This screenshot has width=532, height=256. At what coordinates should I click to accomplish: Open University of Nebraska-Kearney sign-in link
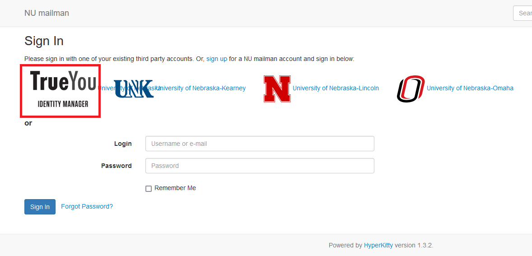[x=201, y=88]
